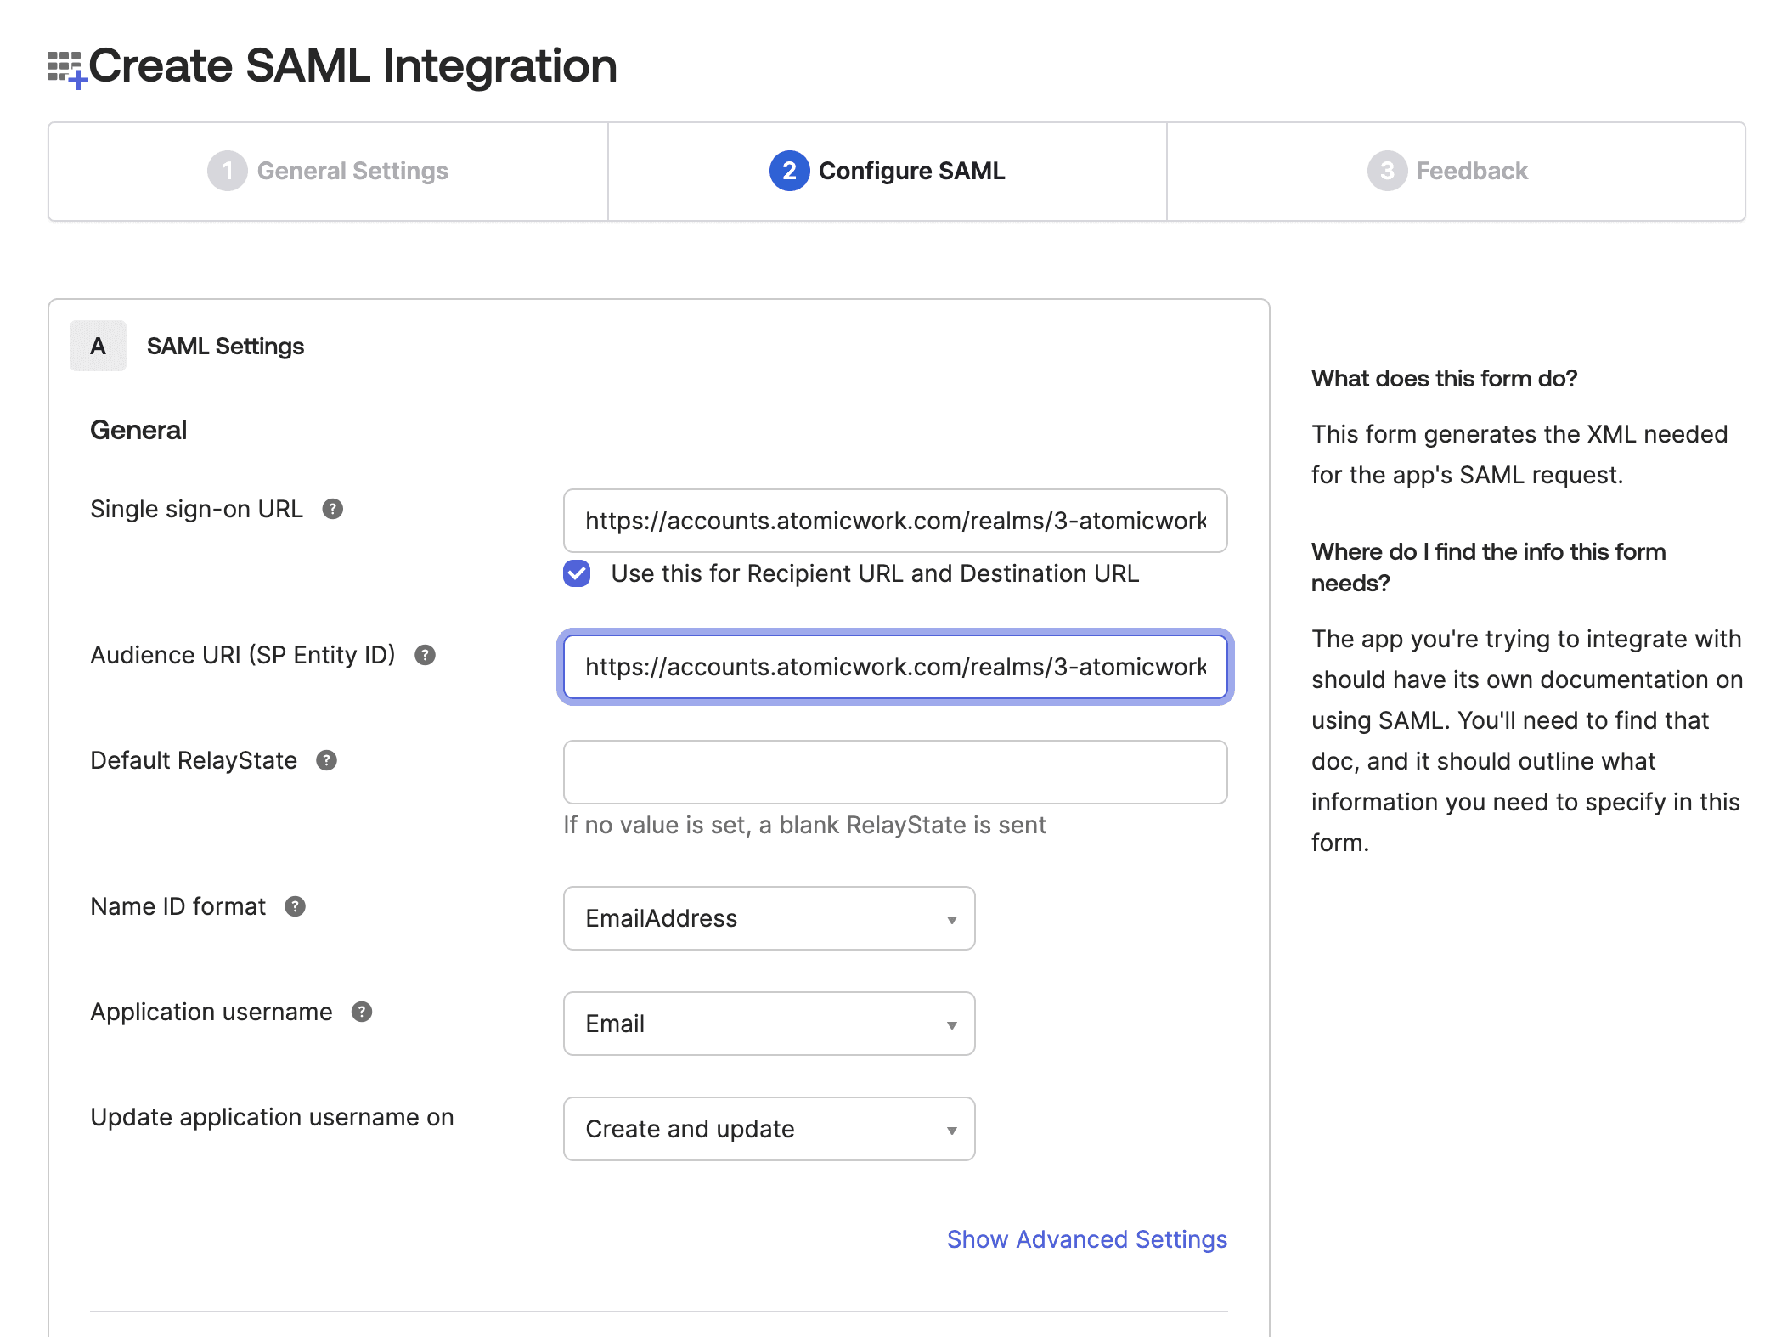Click the Audience URI (SP Entity ID) label
This screenshot has width=1787, height=1337.
click(243, 655)
